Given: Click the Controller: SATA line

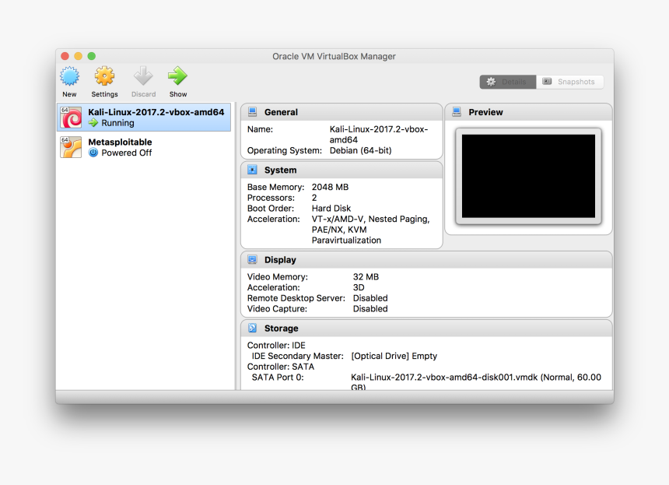Looking at the screenshot, I should click(x=280, y=367).
